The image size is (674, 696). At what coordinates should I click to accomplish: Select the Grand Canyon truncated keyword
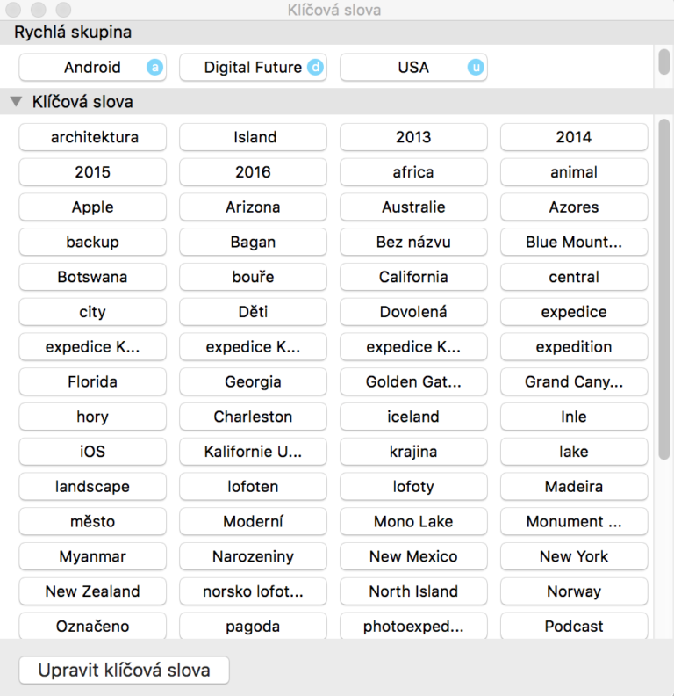(x=574, y=382)
